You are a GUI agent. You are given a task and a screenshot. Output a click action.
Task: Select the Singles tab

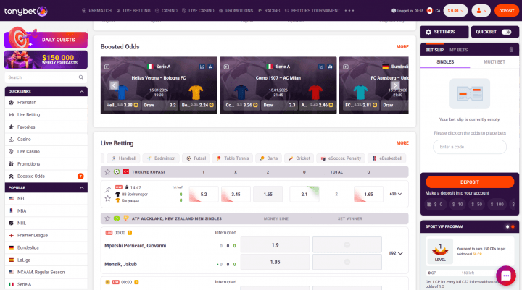point(445,61)
